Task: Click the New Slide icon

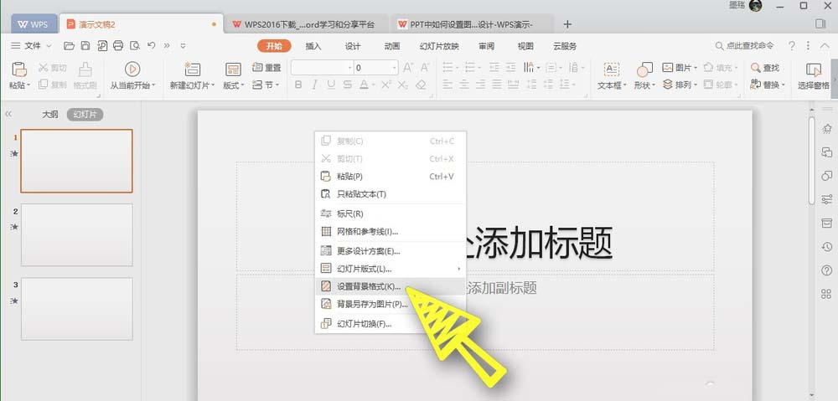Action: (x=192, y=69)
